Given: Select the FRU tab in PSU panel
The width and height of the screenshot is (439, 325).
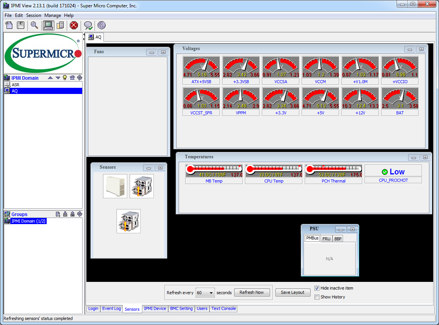Looking at the screenshot, I should [326, 239].
